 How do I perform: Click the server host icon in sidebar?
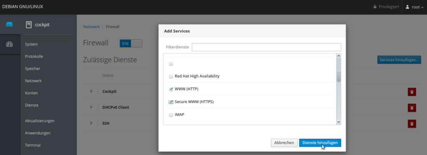click(10, 25)
